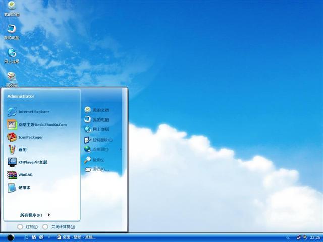Open the 运行(R)... run dialog

(99, 169)
